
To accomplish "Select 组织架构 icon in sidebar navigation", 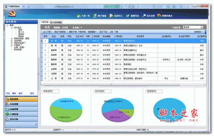I will (7, 99).
